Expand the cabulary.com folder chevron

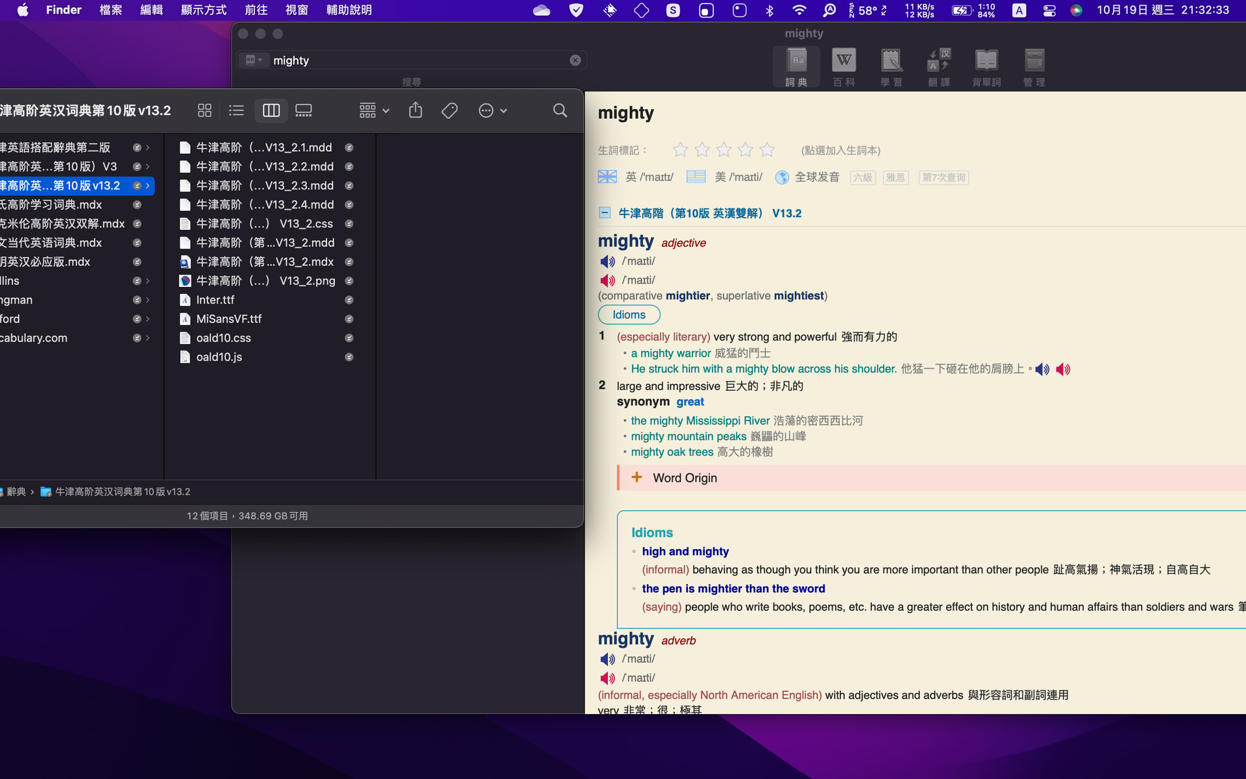148,338
